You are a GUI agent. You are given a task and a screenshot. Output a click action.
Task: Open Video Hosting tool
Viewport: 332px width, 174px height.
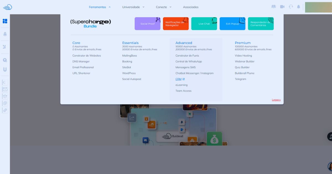[243, 56]
